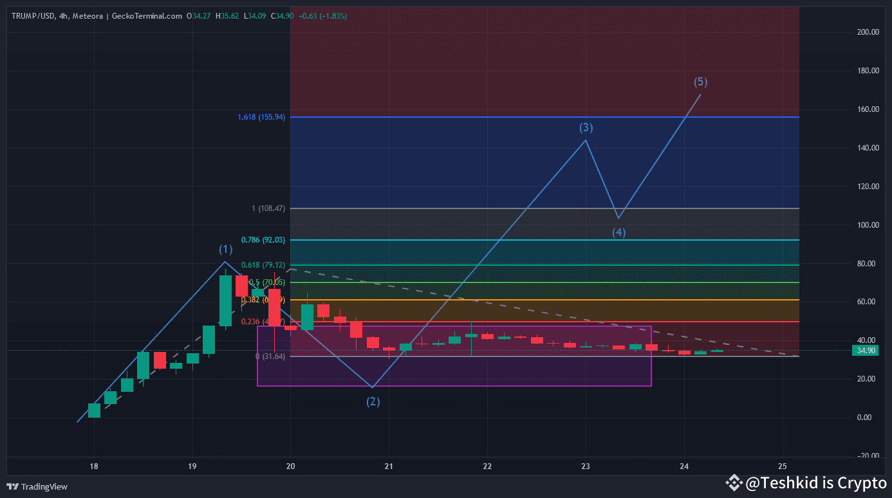
Task: Click the diamond icon beside the watermark
Action: [733, 483]
